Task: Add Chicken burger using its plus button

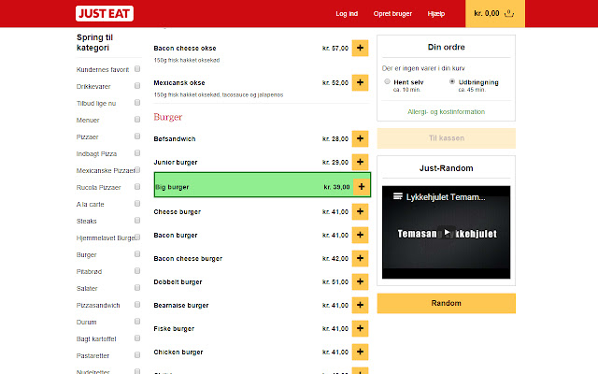Action: coord(360,352)
